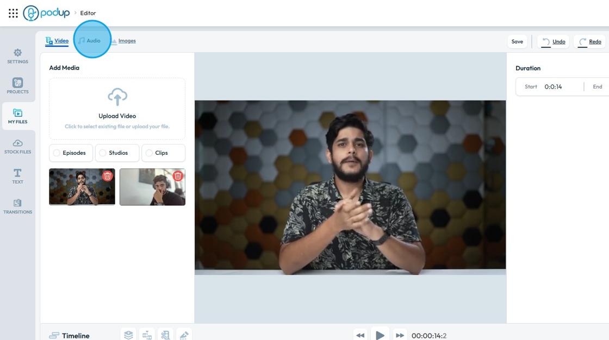
Task: Open the apps grid menu
Action: point(13,13)
